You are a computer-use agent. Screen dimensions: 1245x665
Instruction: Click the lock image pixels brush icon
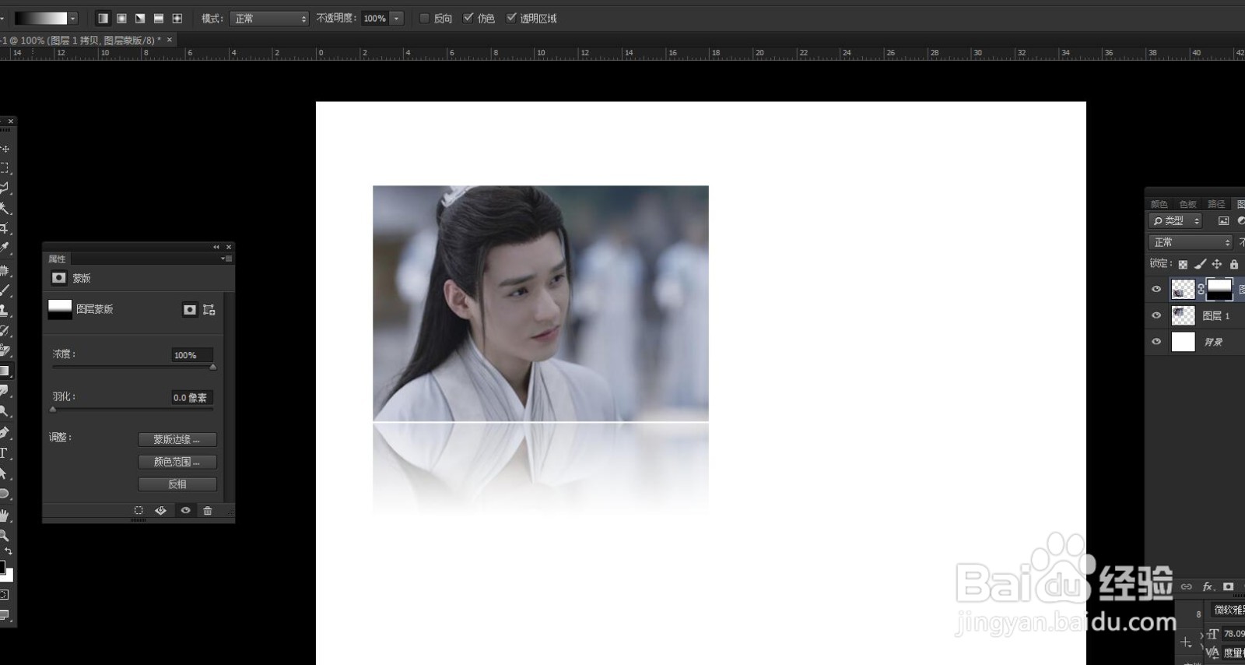coord(1200,265)
